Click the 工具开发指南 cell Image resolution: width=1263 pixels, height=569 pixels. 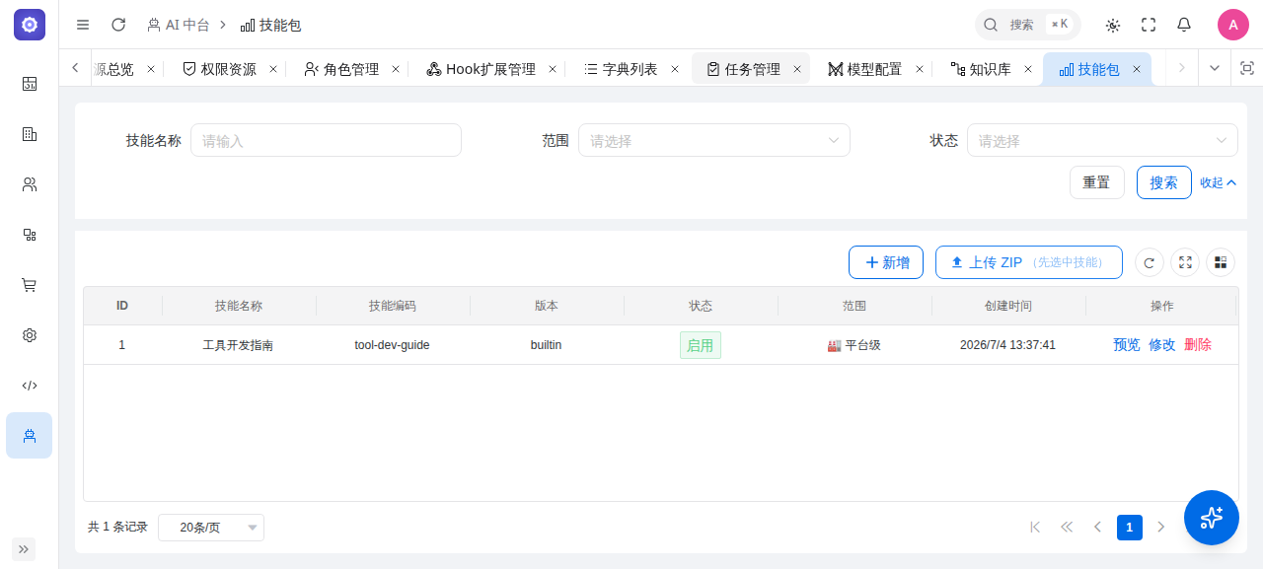238,345
